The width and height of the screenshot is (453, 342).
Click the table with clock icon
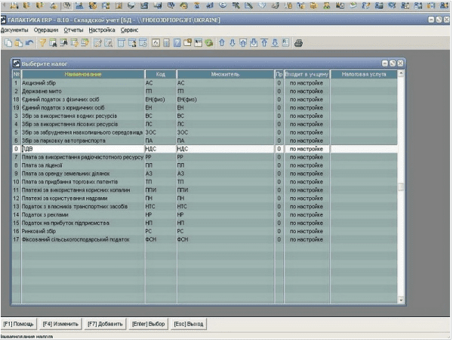coord(143,43)
